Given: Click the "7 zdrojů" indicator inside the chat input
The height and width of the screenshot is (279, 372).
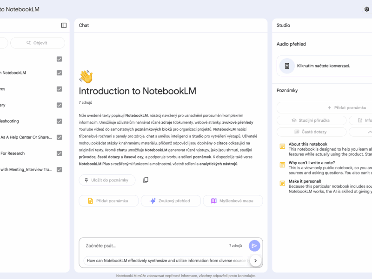Looking at the screenshot, I should [x=235, y=246].
